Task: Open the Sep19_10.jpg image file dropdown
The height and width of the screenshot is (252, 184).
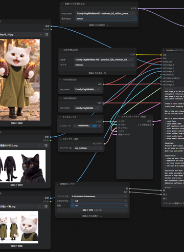Action: click(x=21, y=34)
